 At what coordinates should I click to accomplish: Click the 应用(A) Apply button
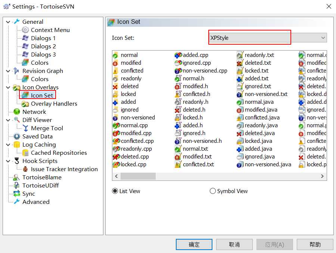[274, 244]
